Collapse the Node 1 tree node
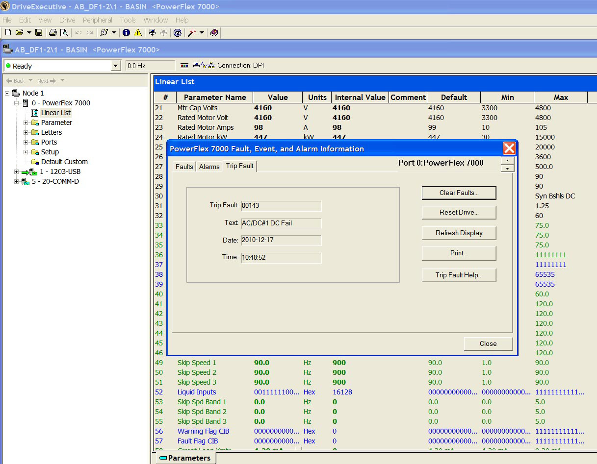597x464 pixels. 7,93
